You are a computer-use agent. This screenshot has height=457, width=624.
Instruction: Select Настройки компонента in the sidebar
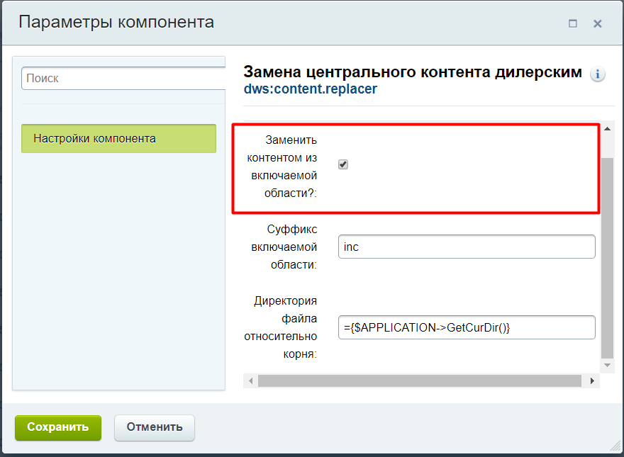118,139
